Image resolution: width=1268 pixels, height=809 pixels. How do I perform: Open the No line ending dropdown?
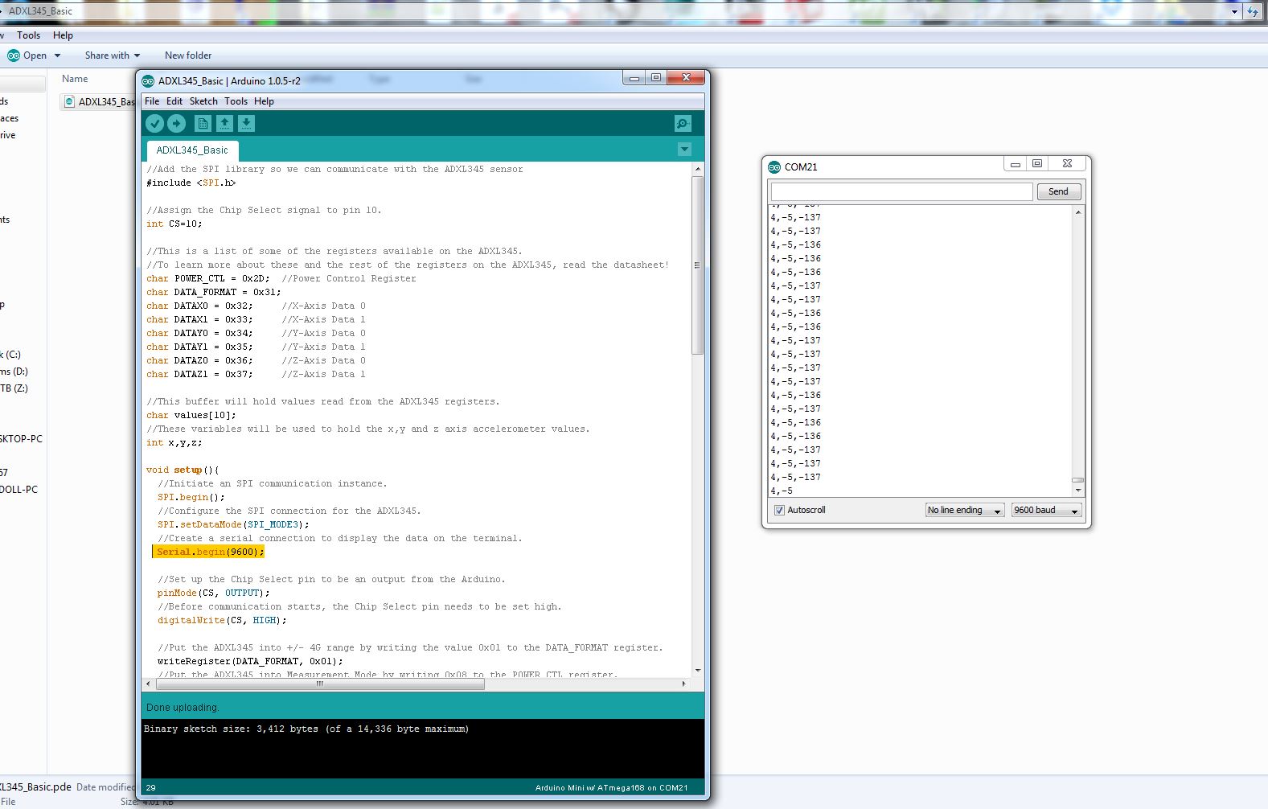[x=964, y=511]
